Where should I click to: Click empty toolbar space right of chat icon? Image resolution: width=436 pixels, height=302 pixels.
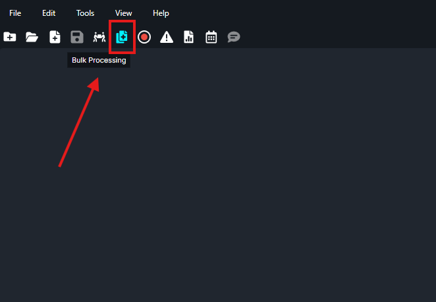pos(329,37)
